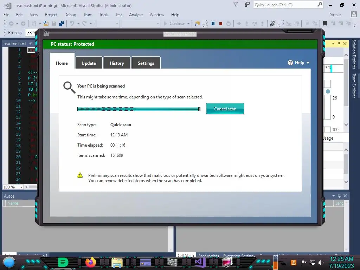Open the solution configurations combo box

coord(108,24)
